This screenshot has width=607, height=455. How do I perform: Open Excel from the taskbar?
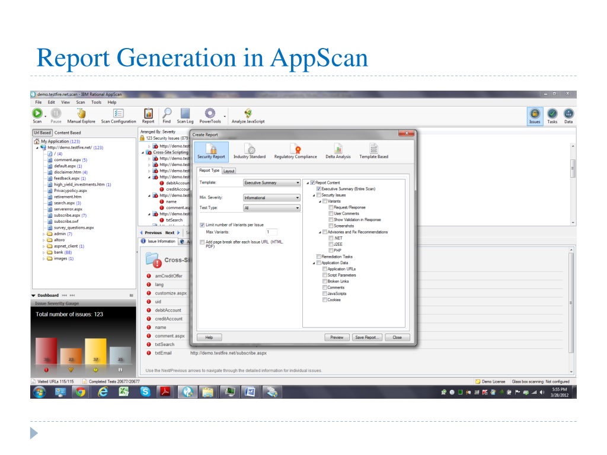coord(124,392)
